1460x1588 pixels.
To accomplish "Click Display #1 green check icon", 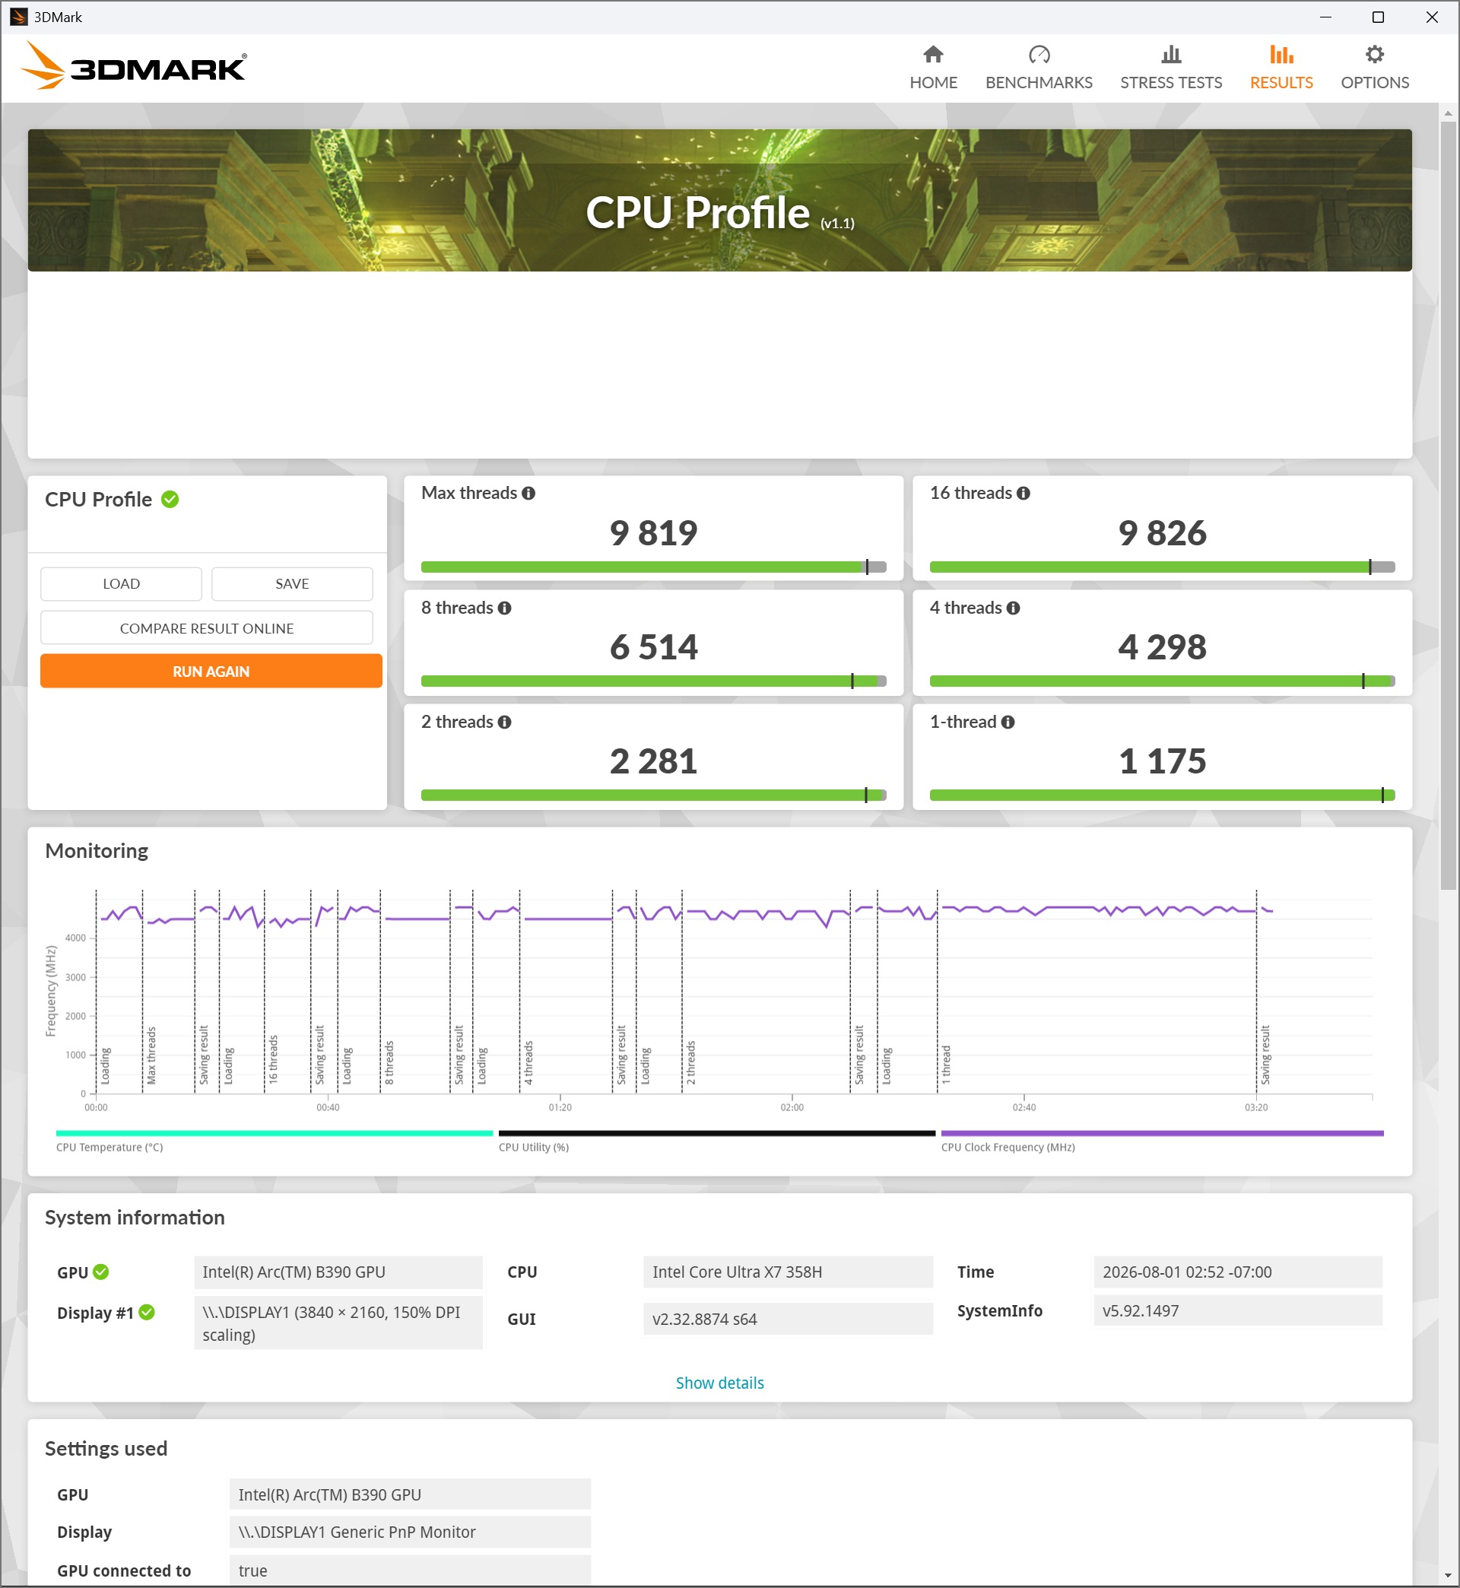I will click(146, 1311).
